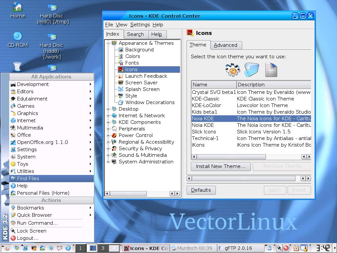Viewport: 337px width, 253px height.
Task: Choose Logout... in the K menu
Action: pos(52,239)
